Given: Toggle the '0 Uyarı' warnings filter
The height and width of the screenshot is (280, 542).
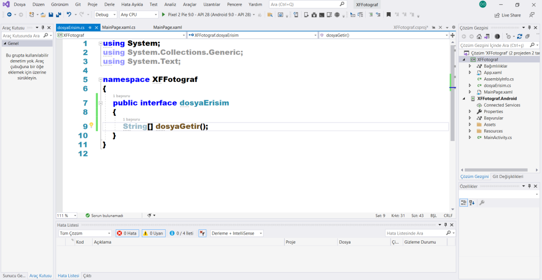Looking at the screenshot, I should click(x=153, y=233).
